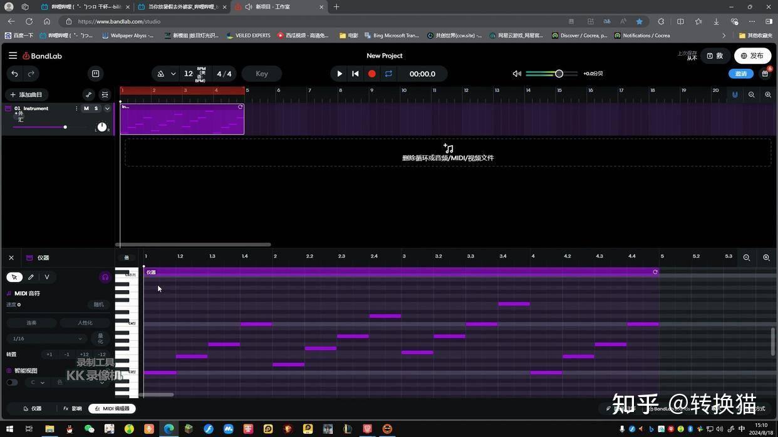The width and height of the screenshot is (778, 437).
Task: Open the 4/4 time signature selector
Action: 224,74
